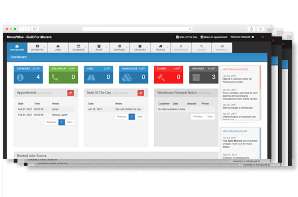
Task: Select the Trucks tab
Action: [160, 47]
